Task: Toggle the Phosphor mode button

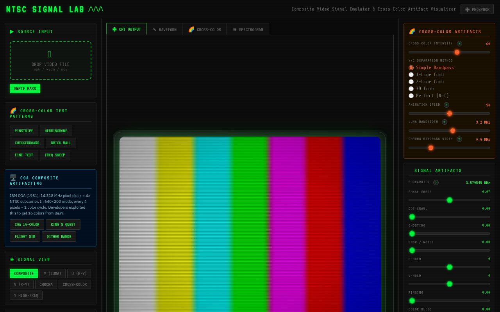Action: 477,9
